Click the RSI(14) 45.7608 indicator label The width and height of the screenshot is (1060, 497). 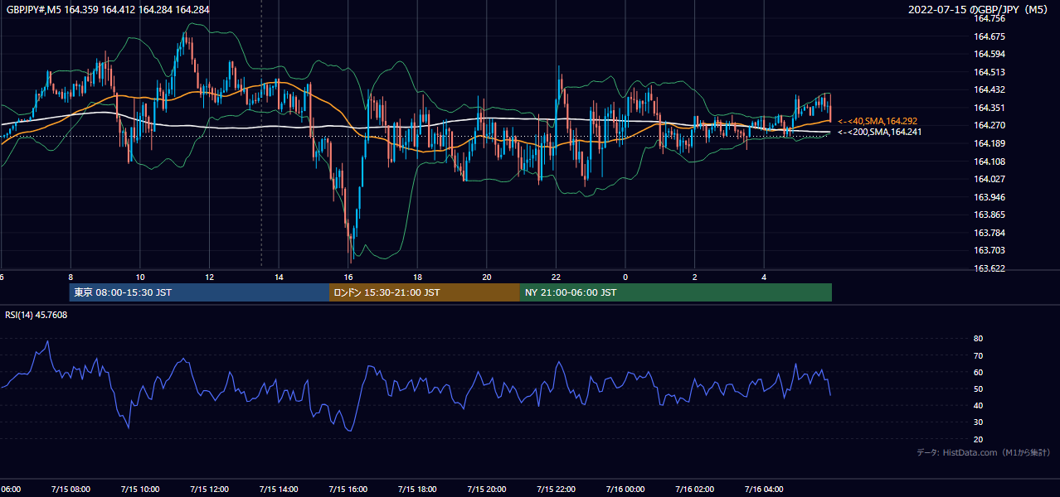coord(36,315)
